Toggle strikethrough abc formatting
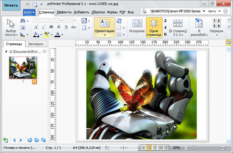The width and height of the screenshot is (233, 153). [73, 27]
